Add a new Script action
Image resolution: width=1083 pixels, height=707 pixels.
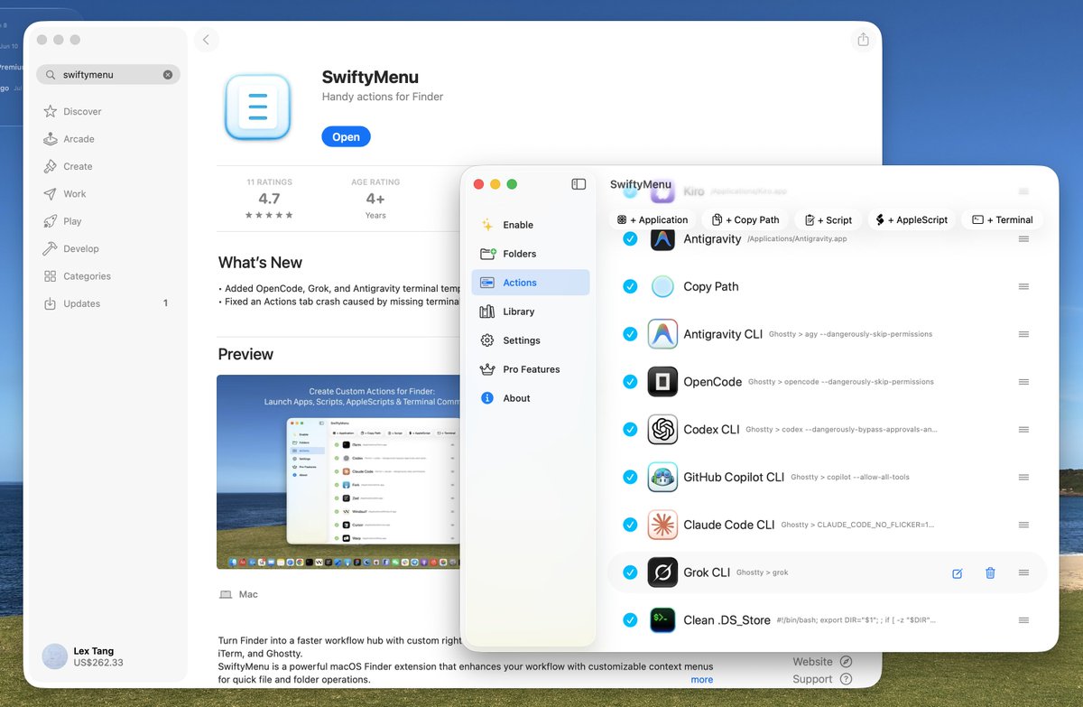(828, 219)
